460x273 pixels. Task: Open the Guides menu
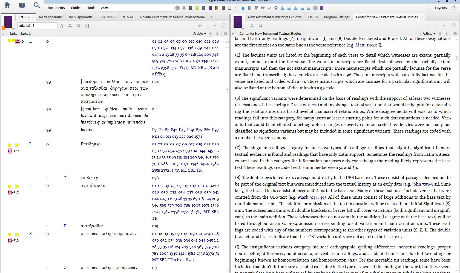tap(76, 8)
